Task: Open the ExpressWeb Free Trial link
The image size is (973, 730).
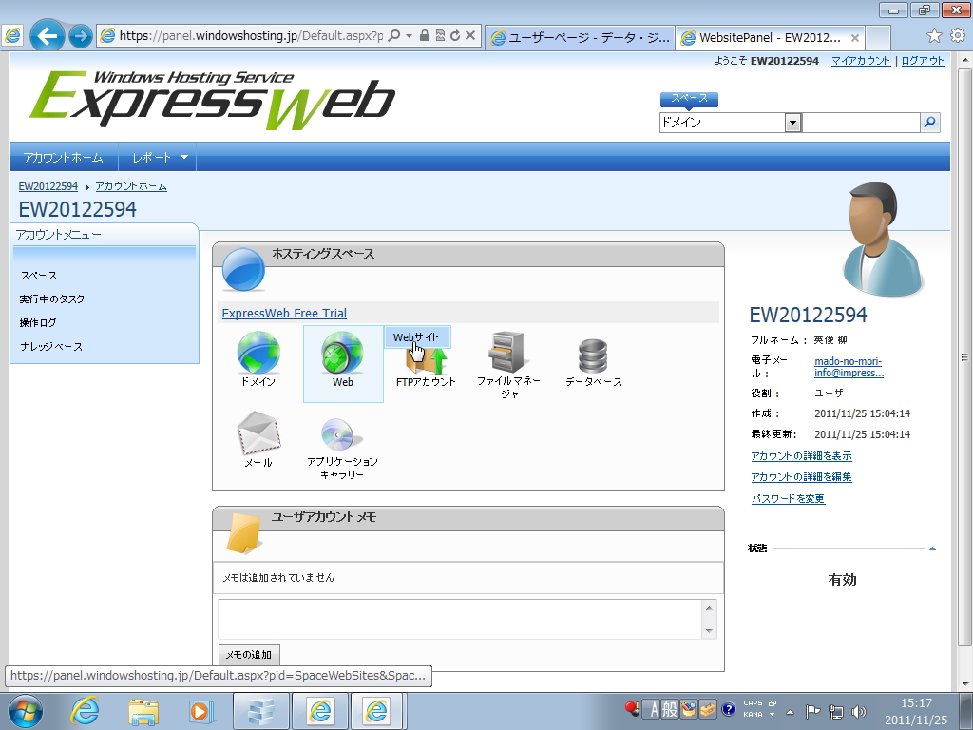Action: 284,314
